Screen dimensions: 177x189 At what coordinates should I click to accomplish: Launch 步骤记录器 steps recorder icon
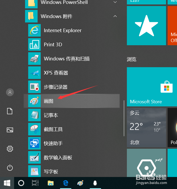(34, 87)
